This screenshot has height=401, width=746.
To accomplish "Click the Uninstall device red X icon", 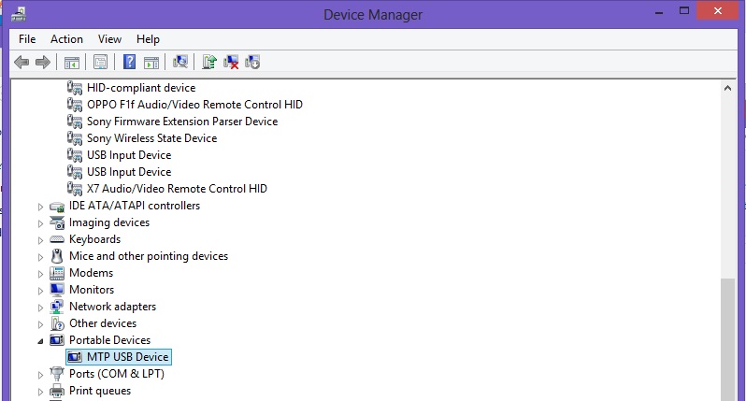I will [231, 62].
